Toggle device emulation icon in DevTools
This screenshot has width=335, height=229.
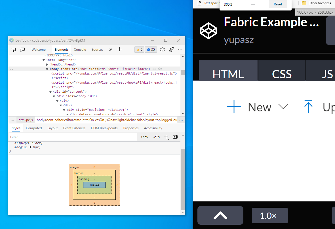pos(22,50)
